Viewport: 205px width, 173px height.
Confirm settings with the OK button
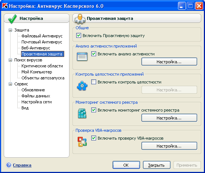[x=126, y=165]
